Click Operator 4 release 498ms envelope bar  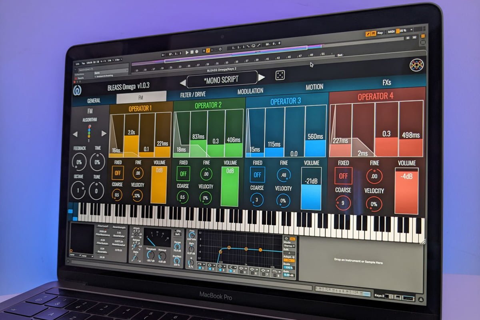tap(411, 128)
